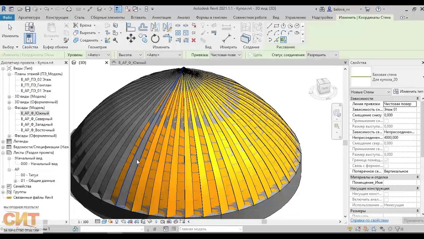Click the Изменить тип button

(408, 92)
